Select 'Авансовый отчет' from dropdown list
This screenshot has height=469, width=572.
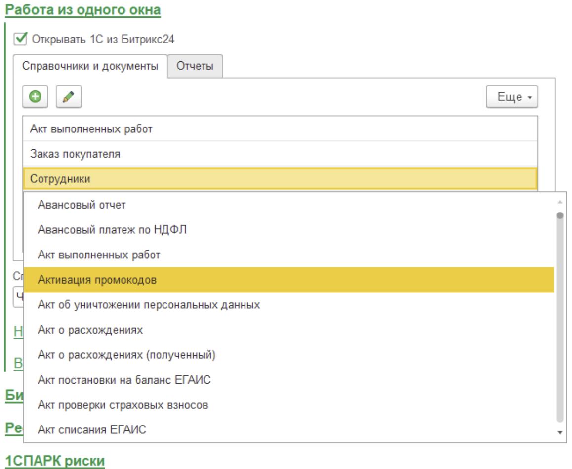82,205
